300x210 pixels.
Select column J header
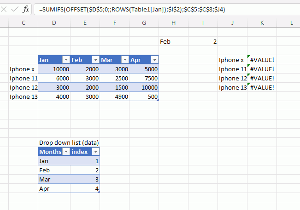pos(232,23)
